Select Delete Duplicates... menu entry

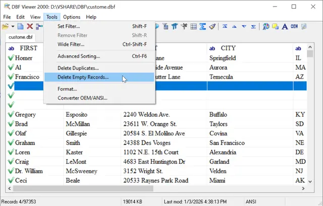tap(99, 68)
